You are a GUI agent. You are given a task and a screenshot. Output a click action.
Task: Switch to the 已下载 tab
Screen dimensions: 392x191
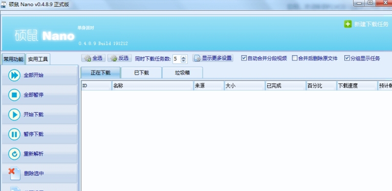(142, 73)
